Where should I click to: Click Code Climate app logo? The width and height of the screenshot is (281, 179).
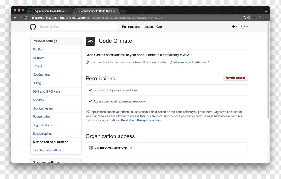pyautogui.click(x=90, y=41)
